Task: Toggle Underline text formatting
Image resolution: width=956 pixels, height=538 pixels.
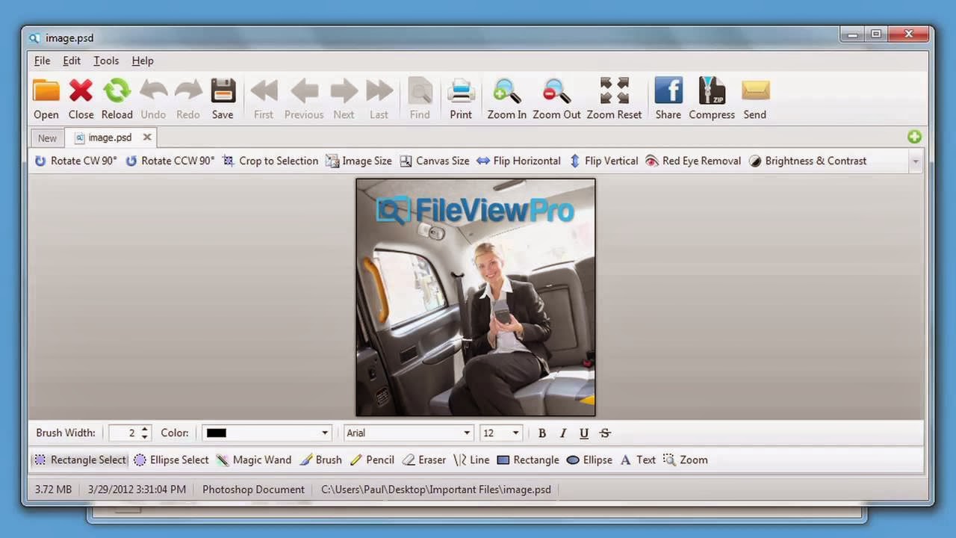Action: pos(584,433)
